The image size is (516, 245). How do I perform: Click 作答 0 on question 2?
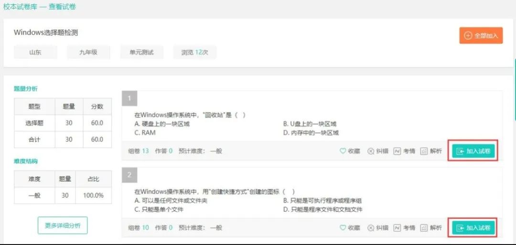[163, 228]
